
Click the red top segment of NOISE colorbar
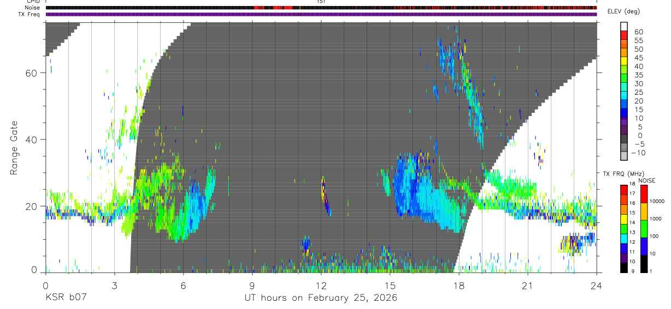pyautogui.click(x=643, y=194)
